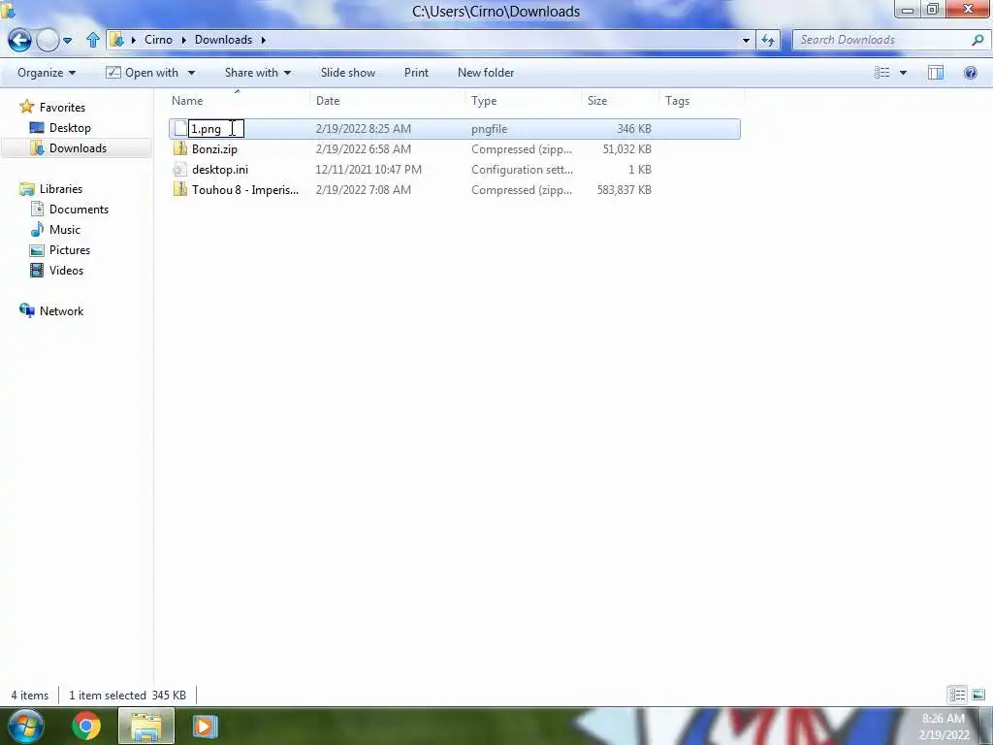Click the greyed-out Forward navigation button
993x745 pixels.
click(48, 40)
